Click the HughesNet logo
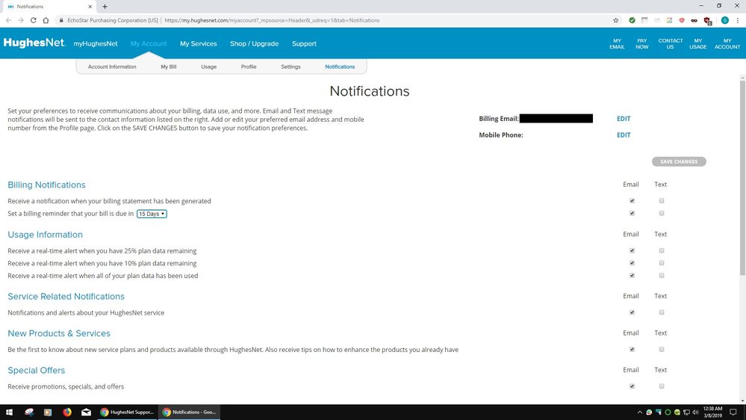746x420 pixels. coord(34,43)
